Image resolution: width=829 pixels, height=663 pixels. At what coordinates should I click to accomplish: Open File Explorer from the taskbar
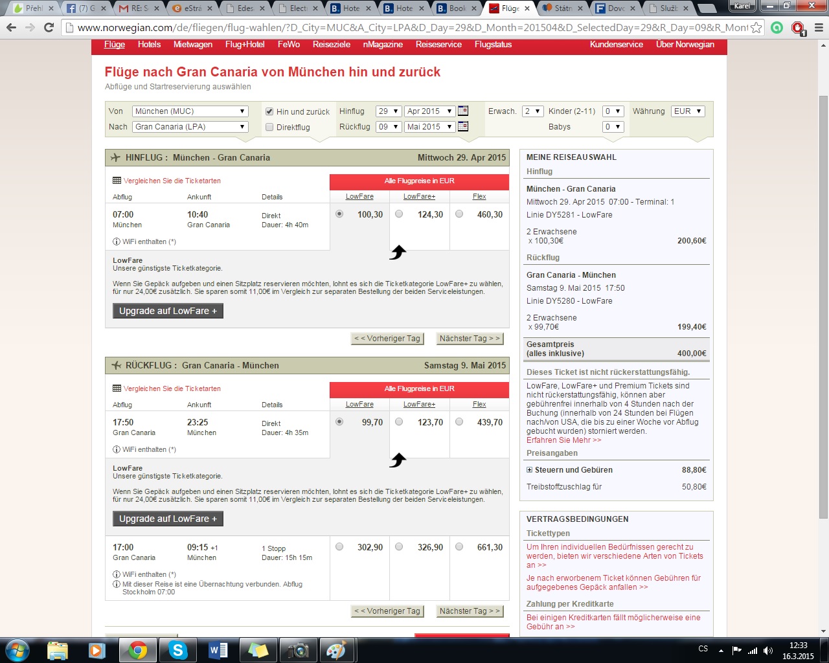coord(58,650)
